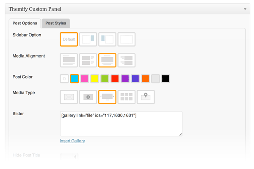Click the Media Type label
Viewport: 254px width, 169px height.
coord(24,93)
